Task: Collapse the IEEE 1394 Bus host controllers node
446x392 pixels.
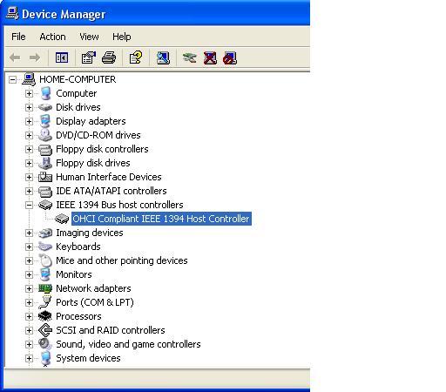Action: (x=29, y=205)
